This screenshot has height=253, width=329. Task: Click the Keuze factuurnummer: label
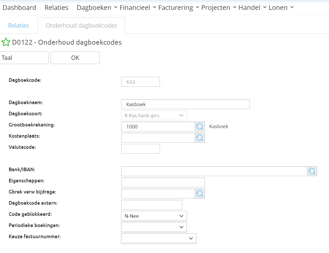tap(34, 237)
